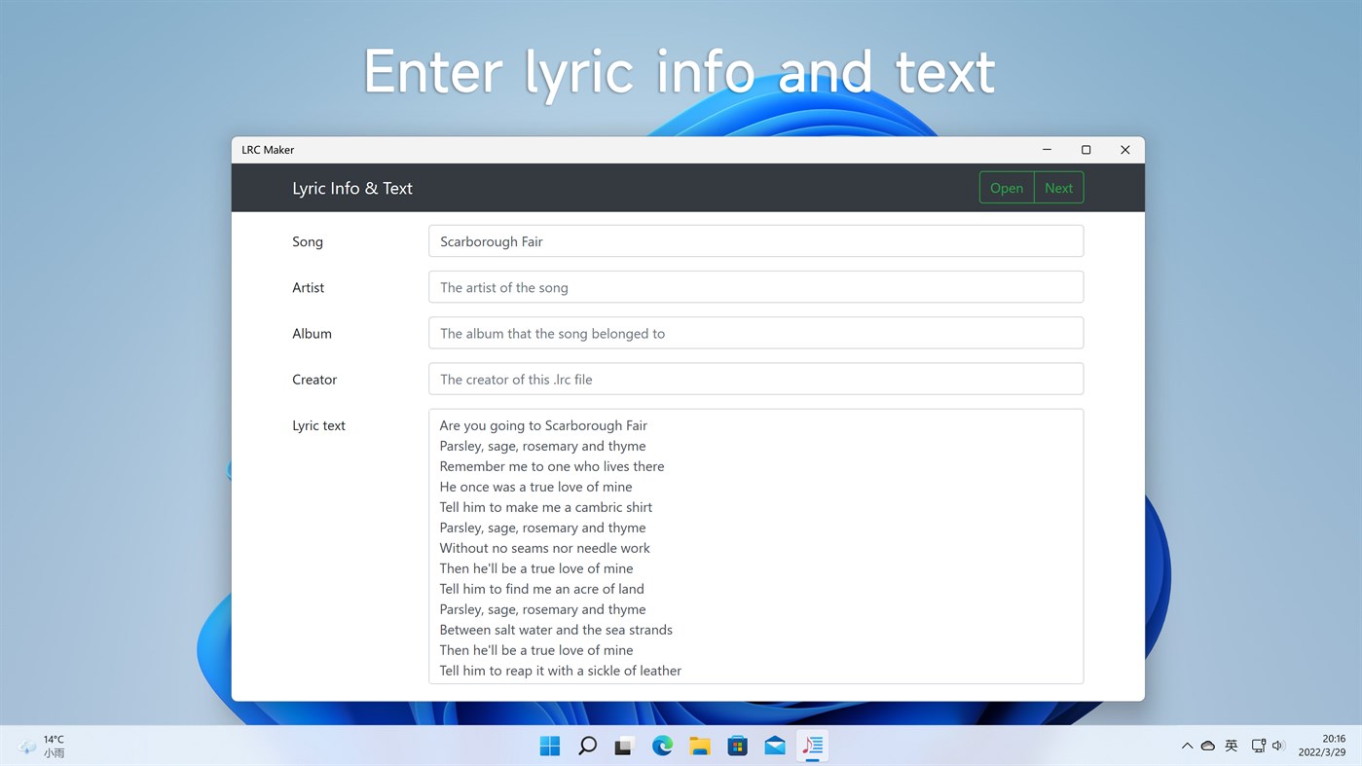Open the OneDrive cloud icon in system tray
Screen dimensions: 1362x766
1207,745
